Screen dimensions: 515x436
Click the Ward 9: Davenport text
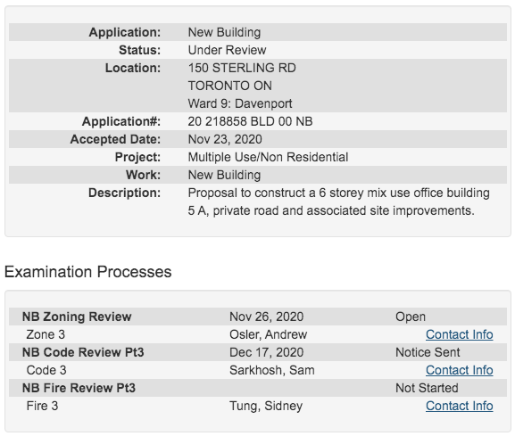tap(240, 103)
